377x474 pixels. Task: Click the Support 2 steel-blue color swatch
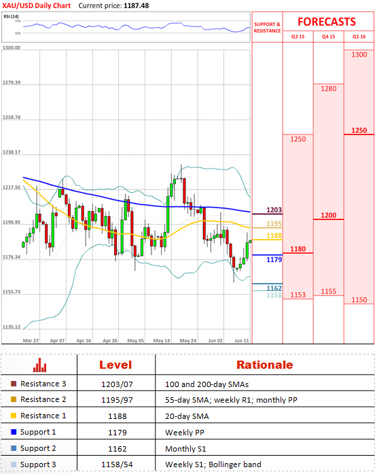click(14, 448)
